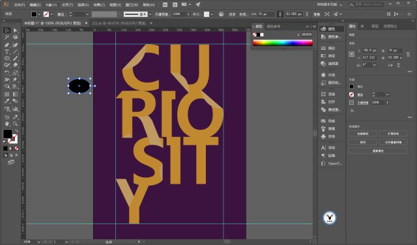Click the 扩展形状 quick action button

coord(394,134)
